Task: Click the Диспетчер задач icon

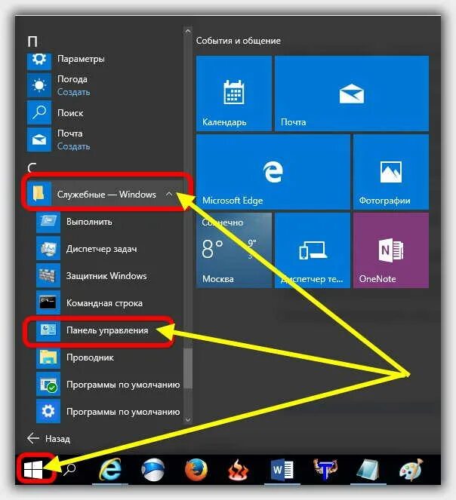Action: (48, 248)
